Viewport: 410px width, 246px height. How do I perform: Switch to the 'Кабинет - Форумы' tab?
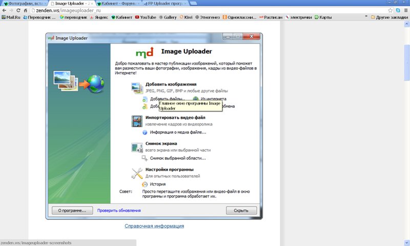118,4
